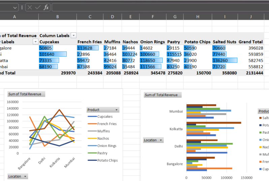269x181 pixels.
Task: Click cell with value 101640
Action: tap(58, 54)
